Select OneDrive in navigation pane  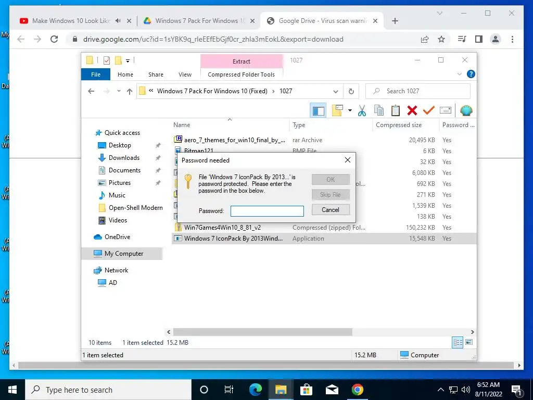[x=117, y=237]
